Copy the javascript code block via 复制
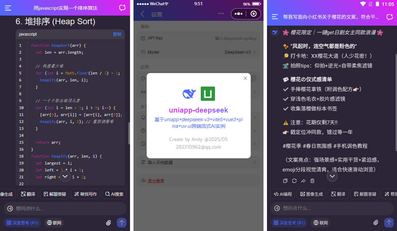 click(x=117, y=34)
